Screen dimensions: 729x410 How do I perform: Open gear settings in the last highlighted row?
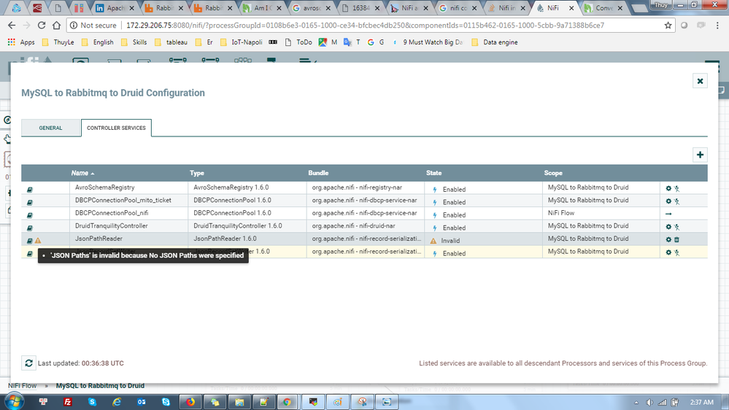(x=668, y=252)
